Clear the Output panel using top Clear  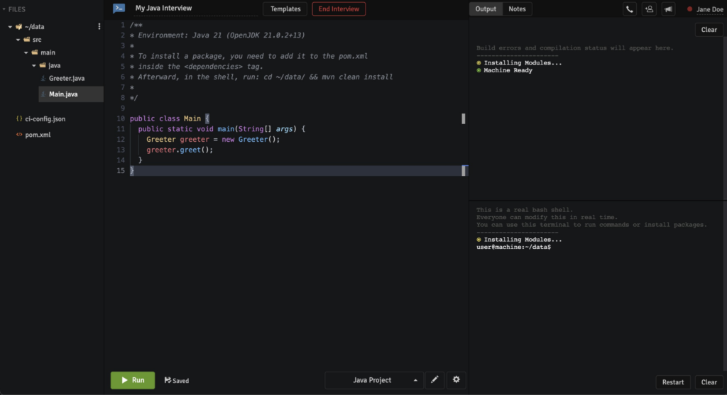[x=709, y=30]
